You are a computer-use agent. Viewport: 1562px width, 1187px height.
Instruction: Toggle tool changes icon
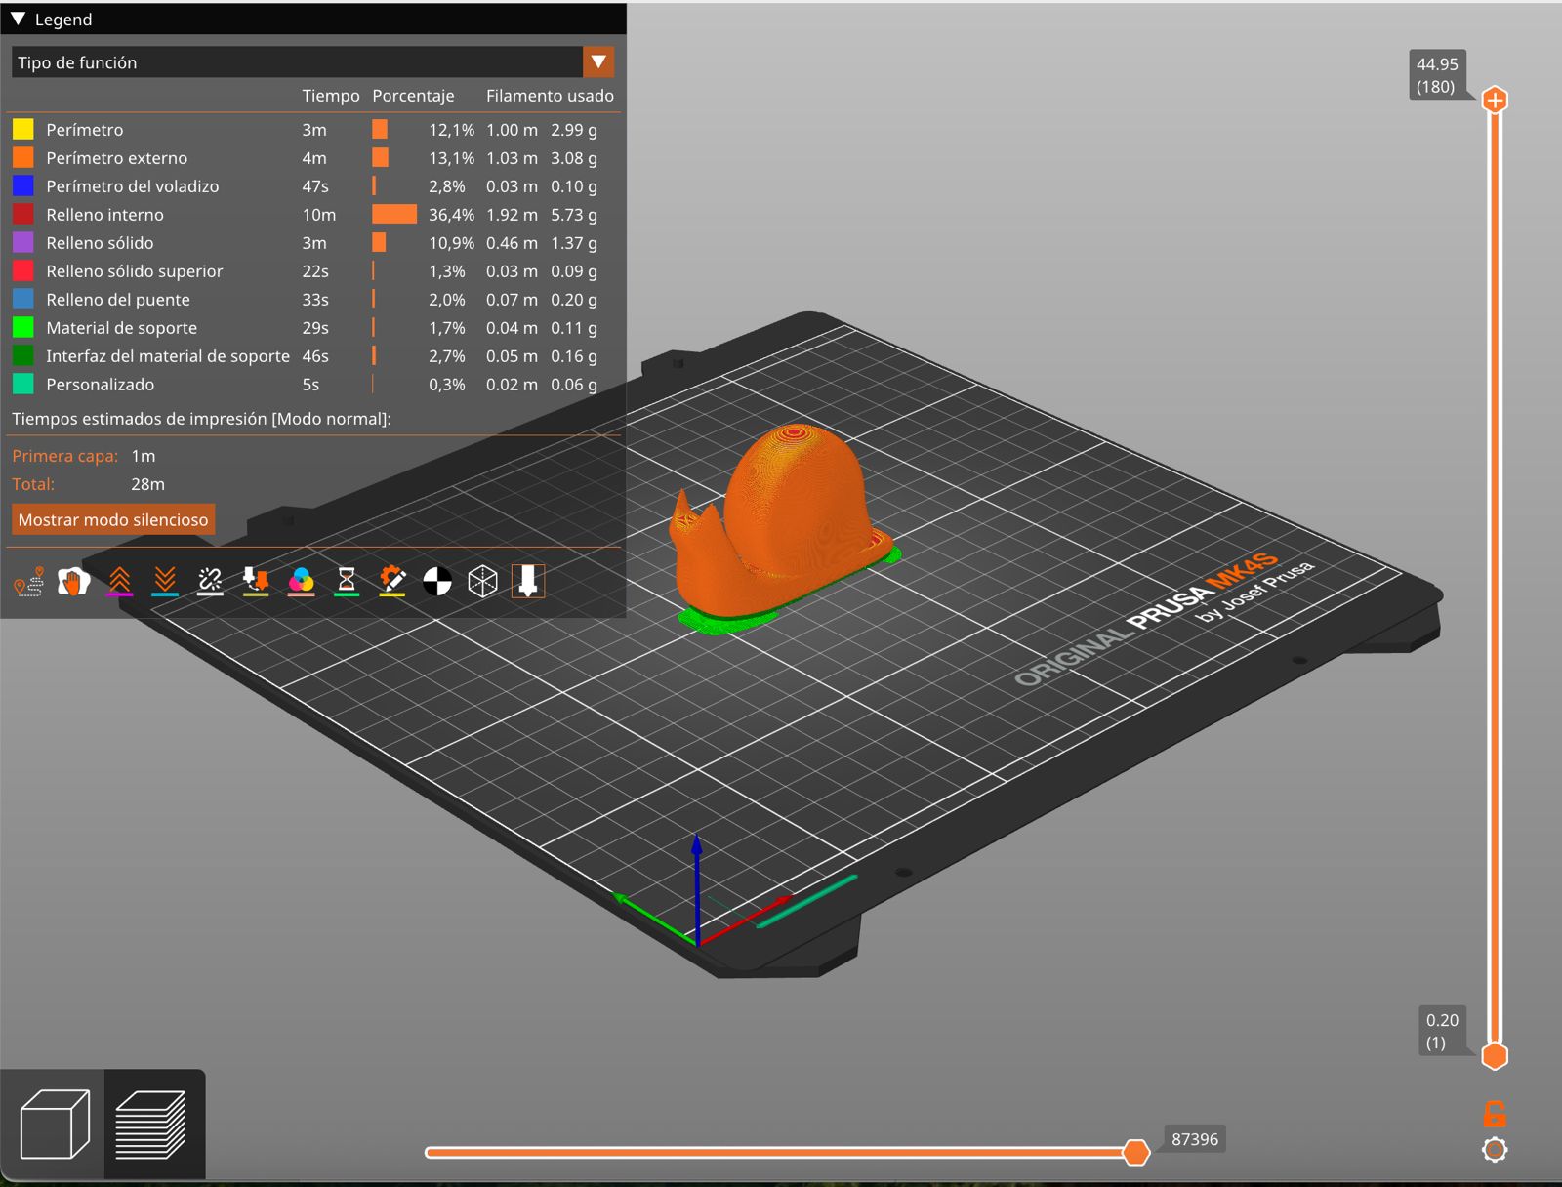tap(256, 582)
